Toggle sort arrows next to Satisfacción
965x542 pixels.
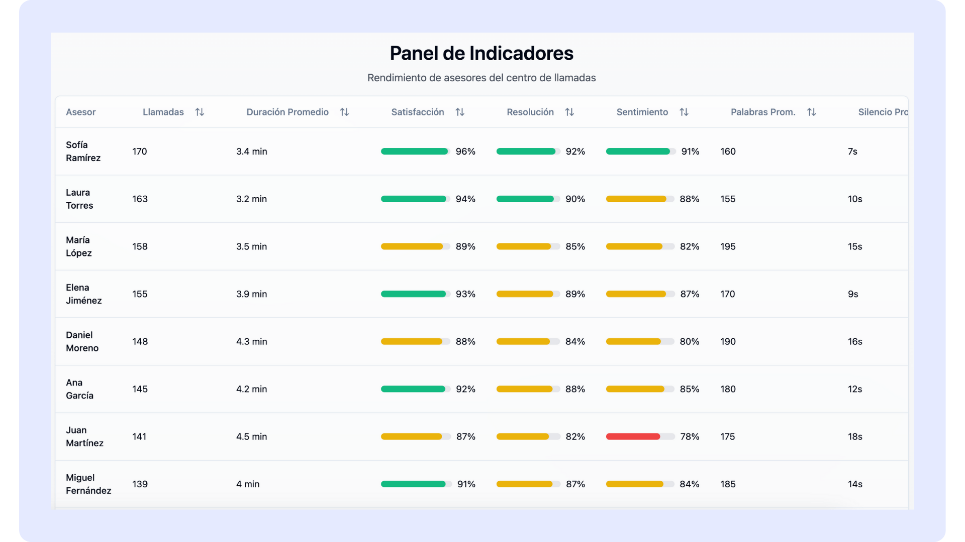(460, 112)
